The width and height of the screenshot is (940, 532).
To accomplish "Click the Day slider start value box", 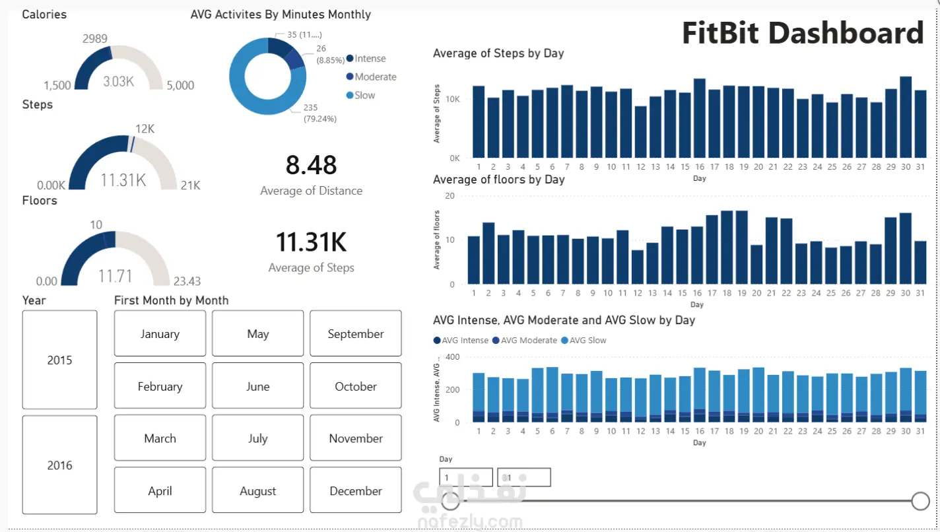I will pos(466,477).
